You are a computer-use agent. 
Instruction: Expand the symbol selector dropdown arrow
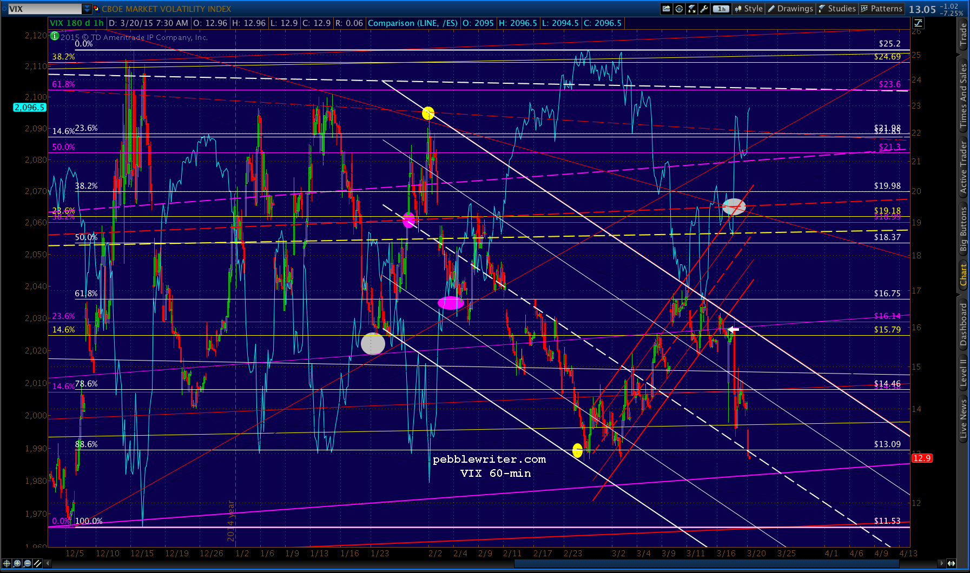(87, 9)
